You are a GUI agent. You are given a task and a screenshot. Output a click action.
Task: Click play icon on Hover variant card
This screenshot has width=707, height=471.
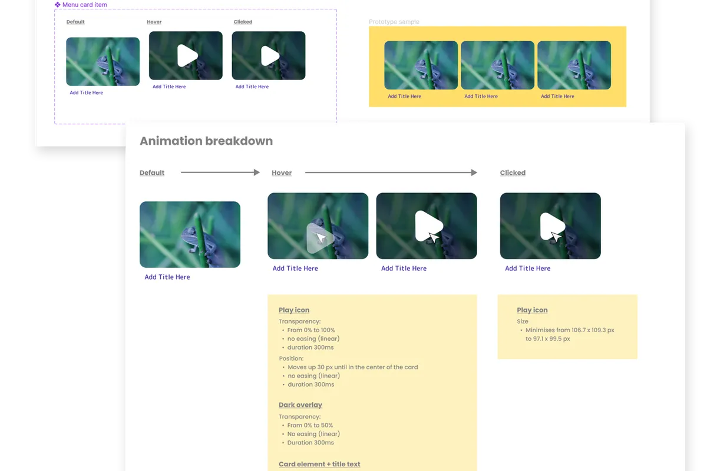coord(188,56)
